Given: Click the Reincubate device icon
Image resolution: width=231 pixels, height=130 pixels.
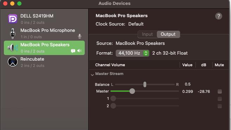Looking at the screenshot, I should 13,62.
